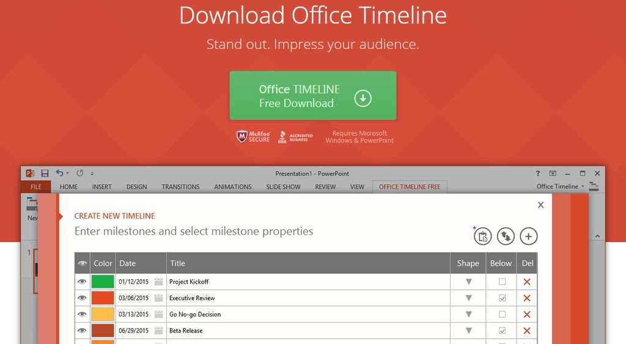Delete the Go No-go Decision milestone

527,315
